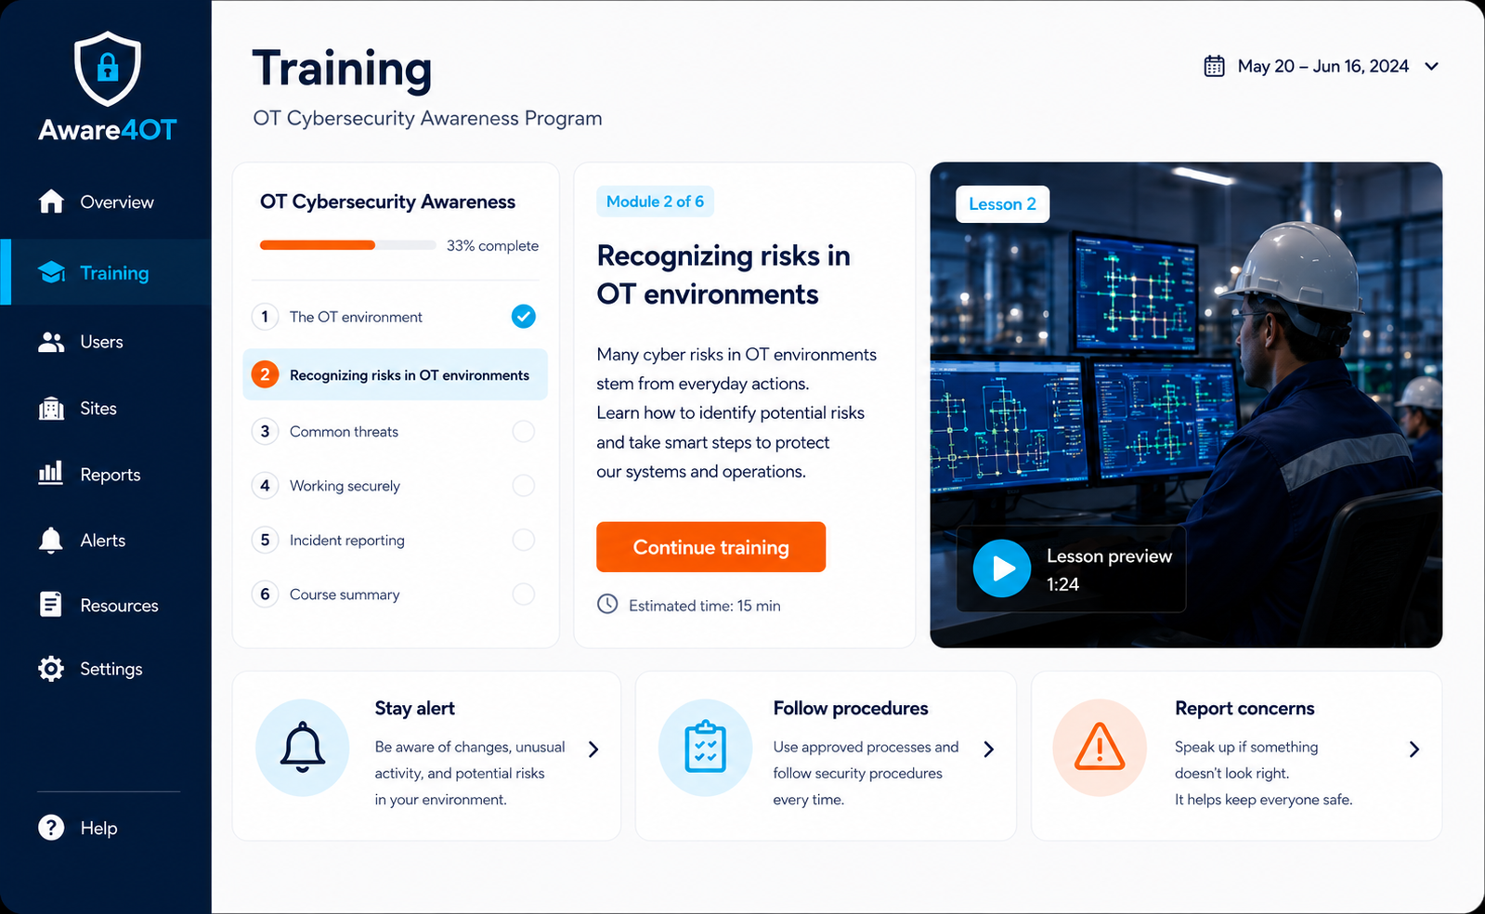
Task: Click the OT Cybersecurity Awareness Program subtitle
Action: (x=427, y=118)
